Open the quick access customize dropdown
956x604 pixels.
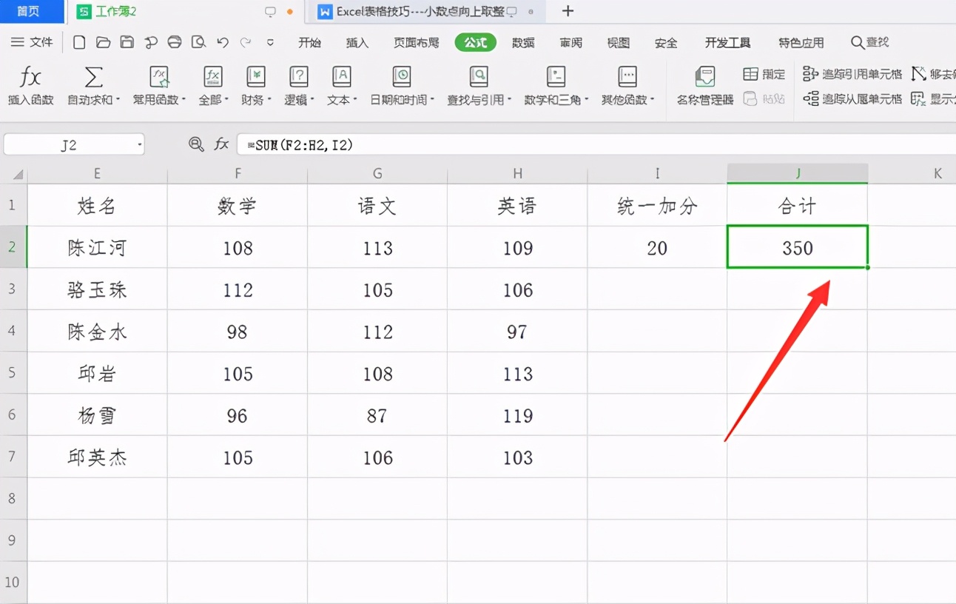[270, 42]
